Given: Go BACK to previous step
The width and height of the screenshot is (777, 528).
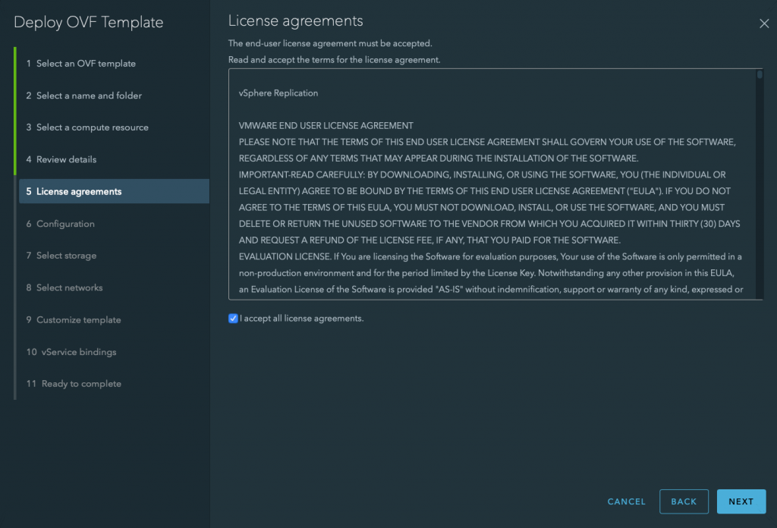Looking at the screenshot, I should click(684, 501).
